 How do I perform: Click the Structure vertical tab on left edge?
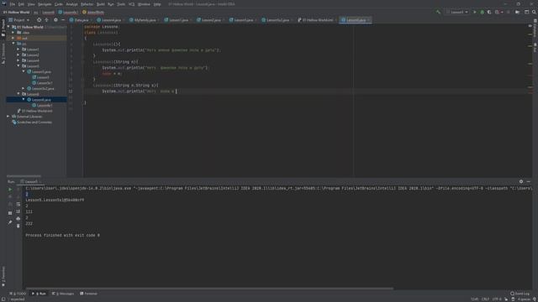pyautogui.click(x=3, y=54)
